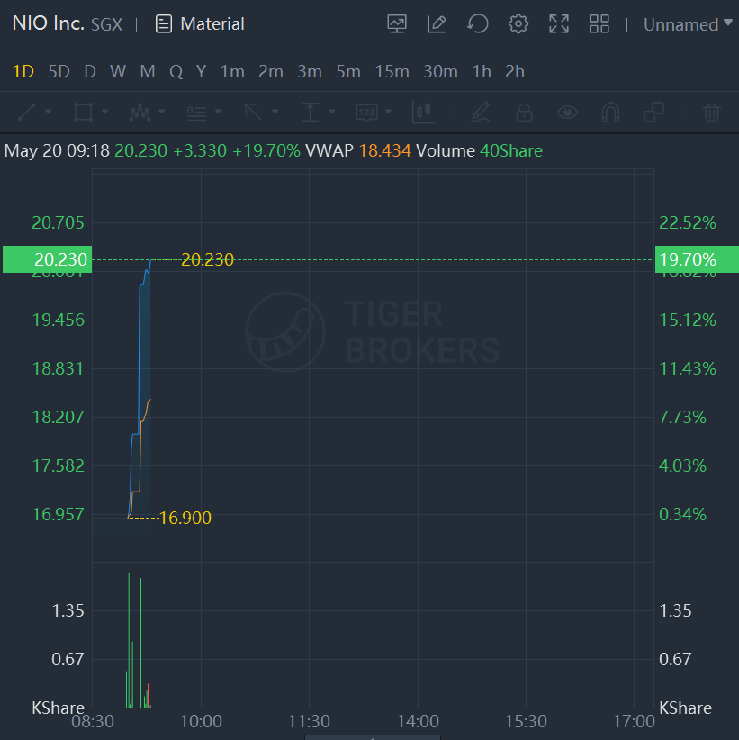739x740 pixels.
Task: Expand the Unnamed layout dropdown
Action: (687, 24)
